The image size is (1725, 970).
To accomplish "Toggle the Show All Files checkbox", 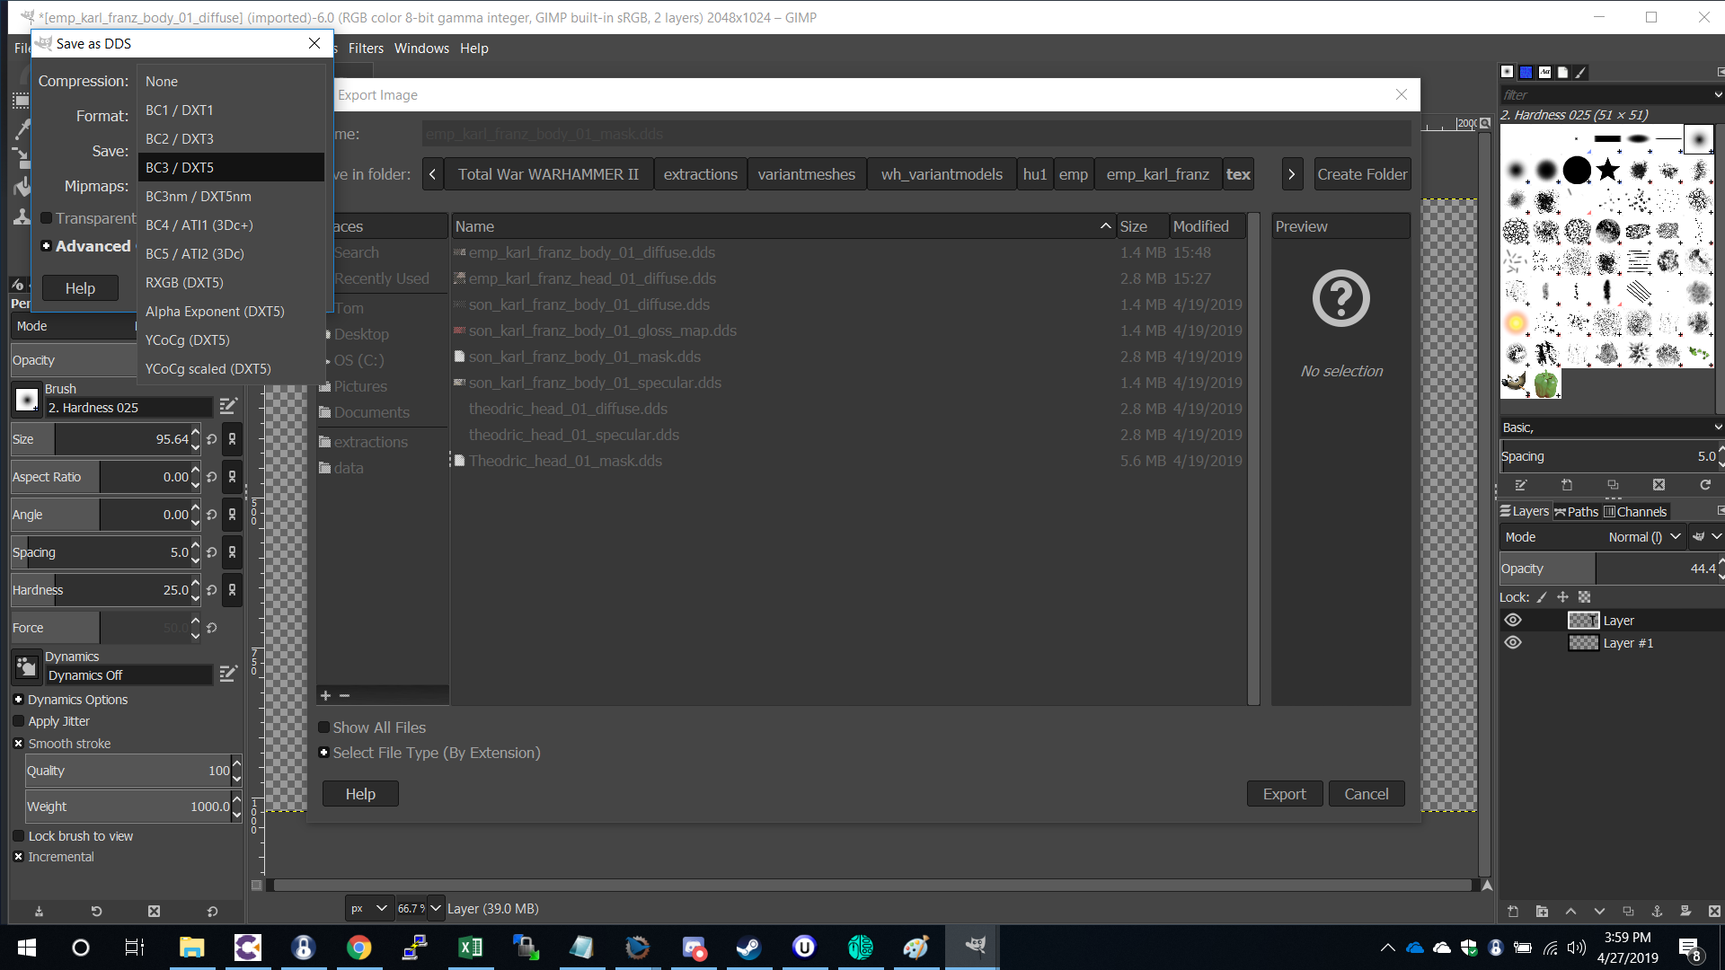I will pos(324,727).
